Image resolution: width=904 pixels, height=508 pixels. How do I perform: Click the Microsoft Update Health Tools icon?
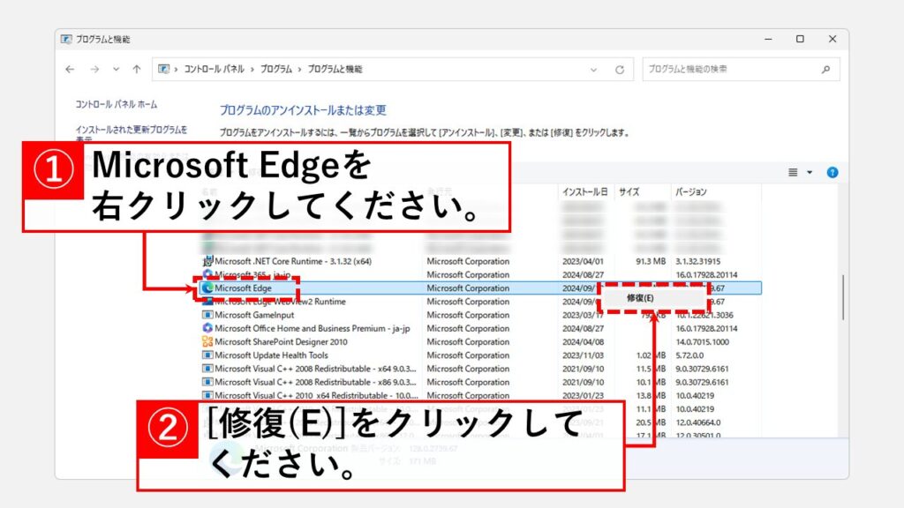point(207,355)
